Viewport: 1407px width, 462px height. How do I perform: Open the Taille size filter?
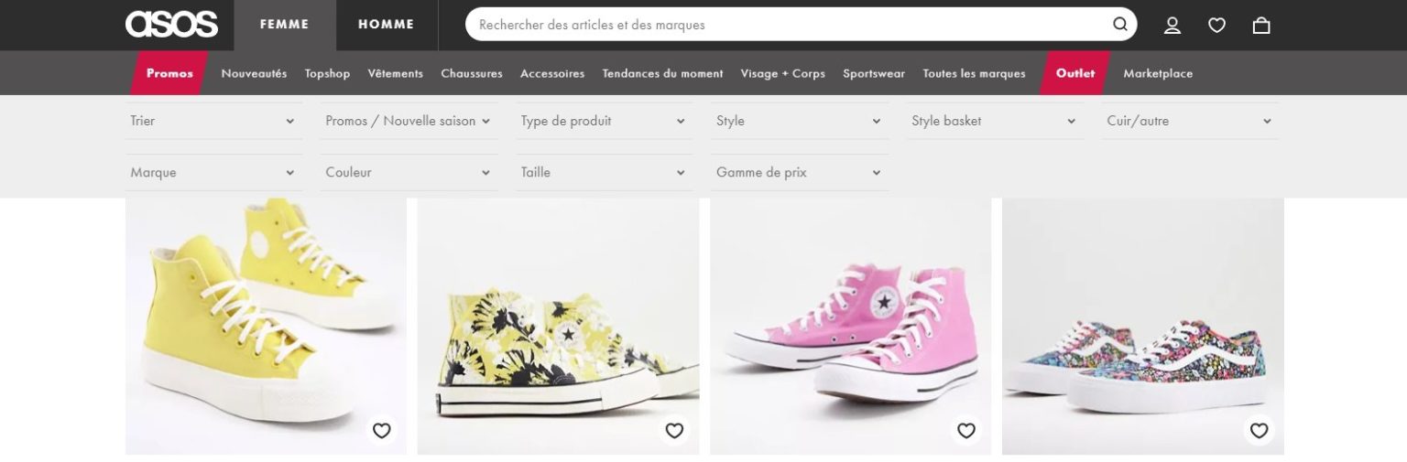[x=603, y=172]
